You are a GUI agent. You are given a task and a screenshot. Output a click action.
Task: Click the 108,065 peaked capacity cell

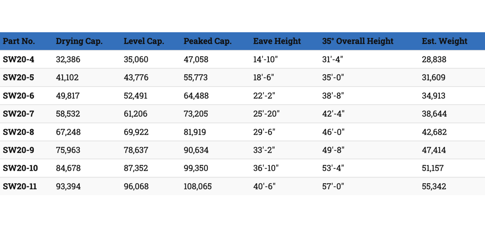click(198, 186)
